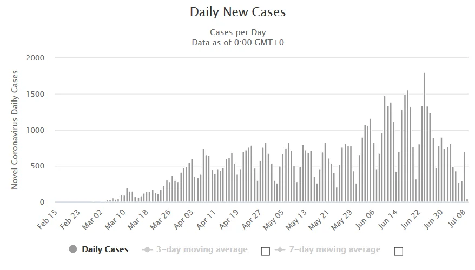
Task: Tick the checkbox right of 7-day moving average
Action: tap(399, 251)
